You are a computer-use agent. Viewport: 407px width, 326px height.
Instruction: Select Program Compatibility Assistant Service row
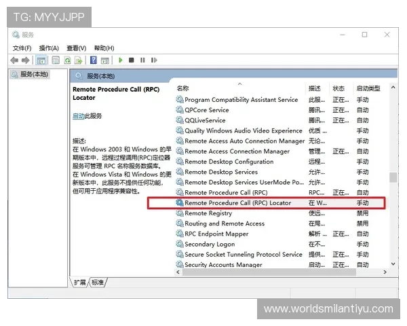tap(281, 100)
